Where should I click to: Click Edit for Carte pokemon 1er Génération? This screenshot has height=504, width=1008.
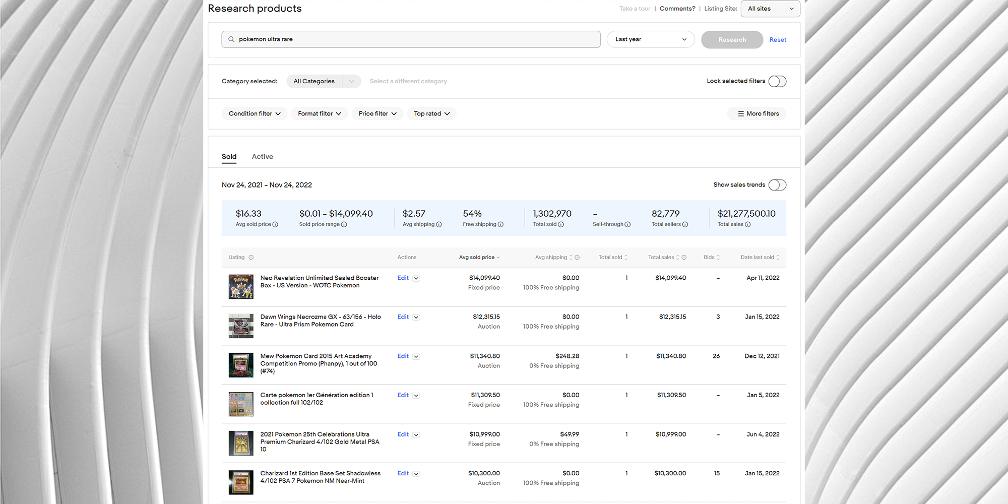click(x=403, y=395)
